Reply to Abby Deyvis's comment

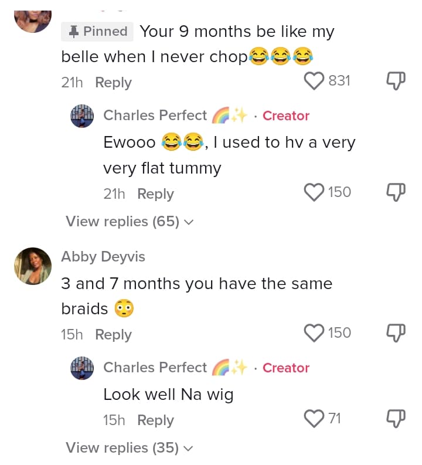coord(113,335)
